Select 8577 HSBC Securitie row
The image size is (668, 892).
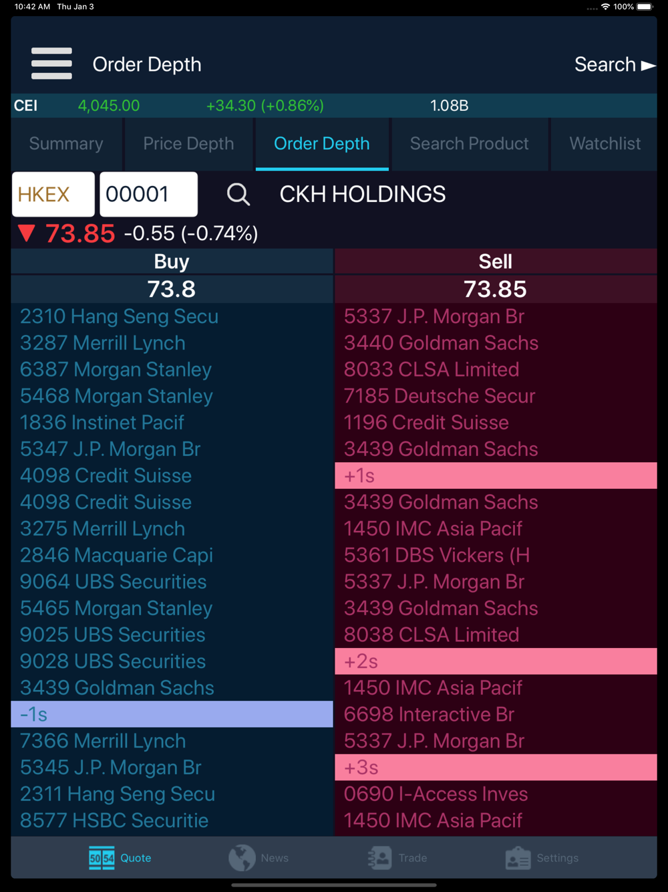point(172,820)
